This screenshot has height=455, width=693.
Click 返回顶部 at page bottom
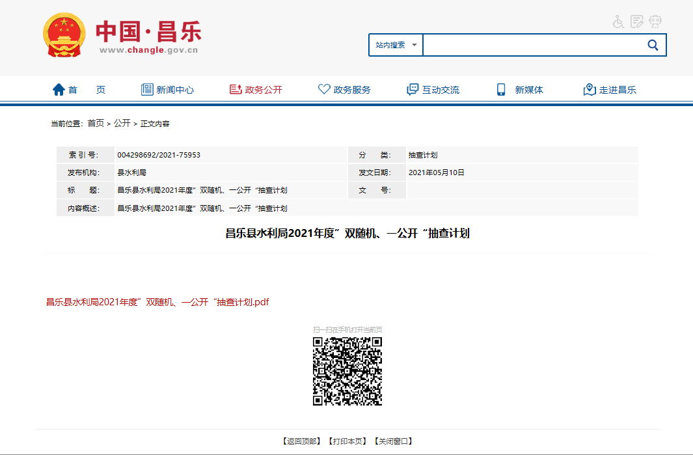coord(302,441)
